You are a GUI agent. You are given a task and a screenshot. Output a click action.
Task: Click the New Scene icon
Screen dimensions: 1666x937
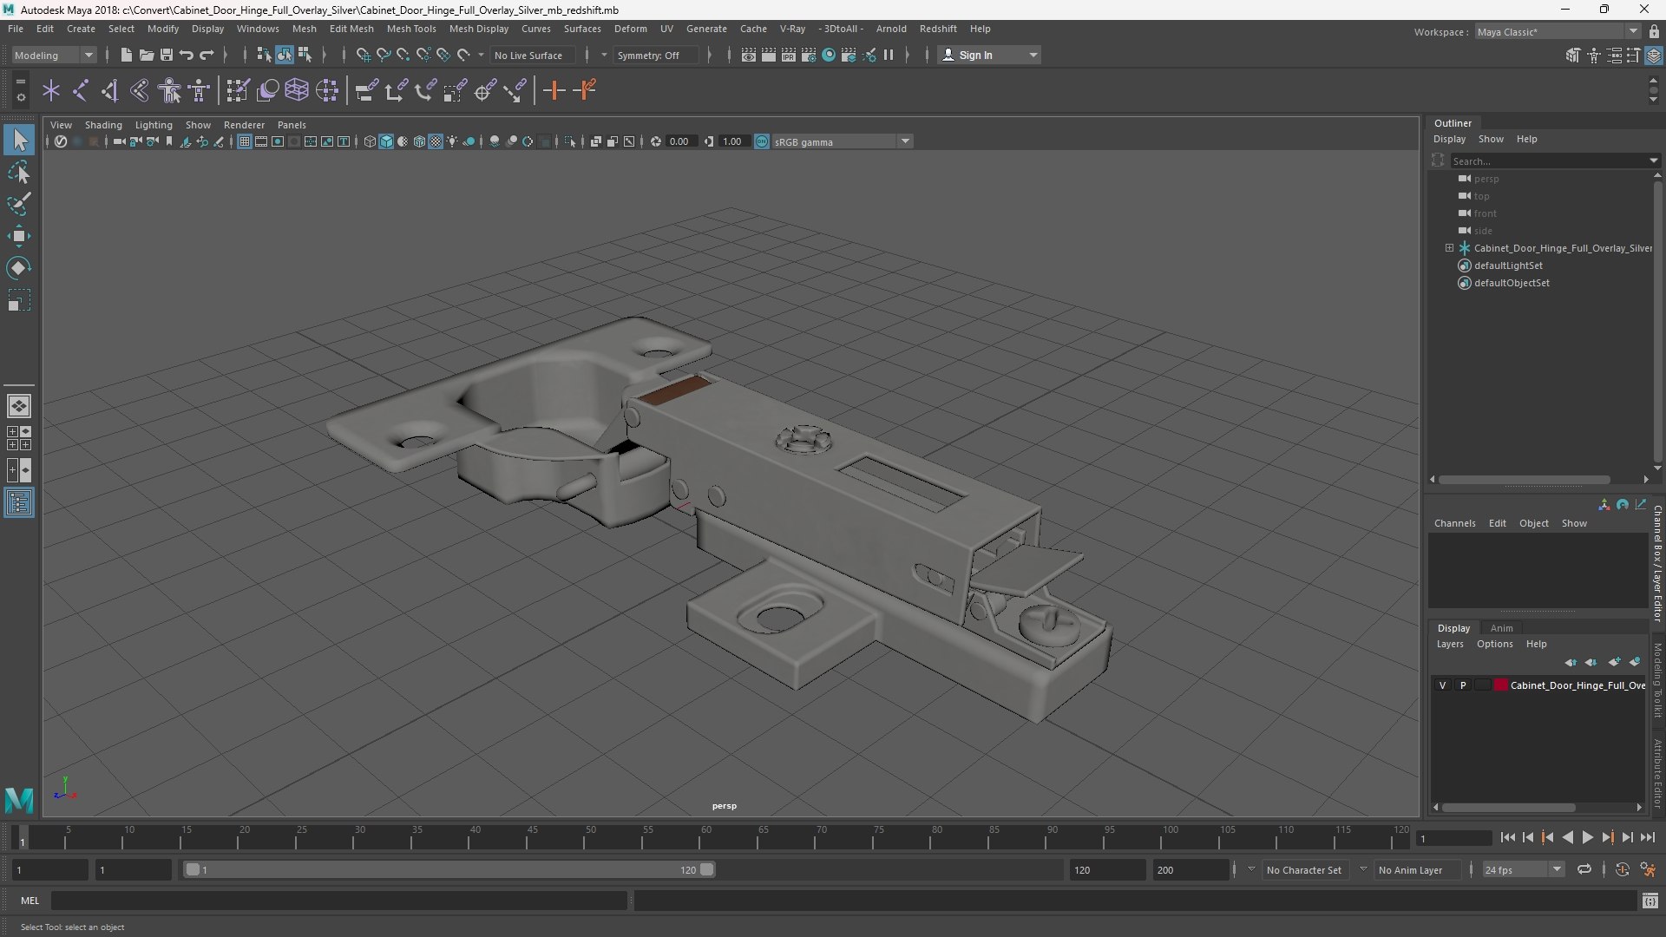[126, 55]
